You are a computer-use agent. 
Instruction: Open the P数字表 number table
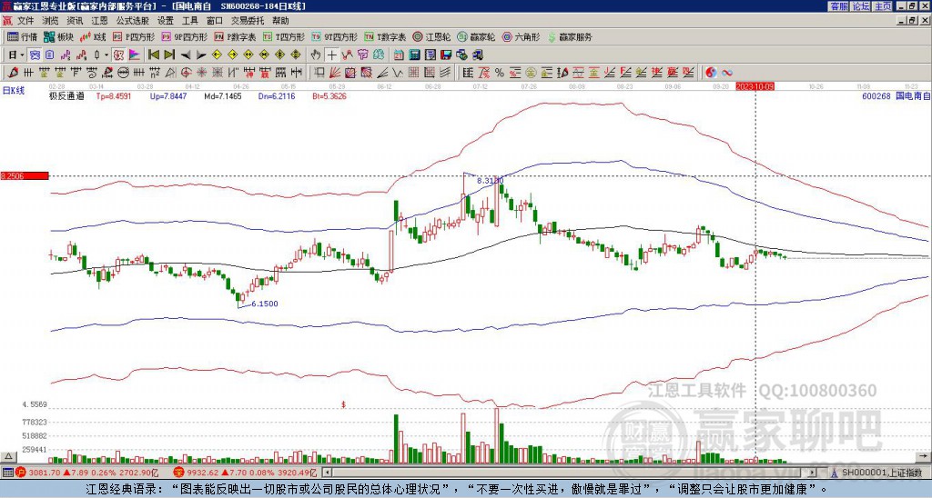point(235,36)
